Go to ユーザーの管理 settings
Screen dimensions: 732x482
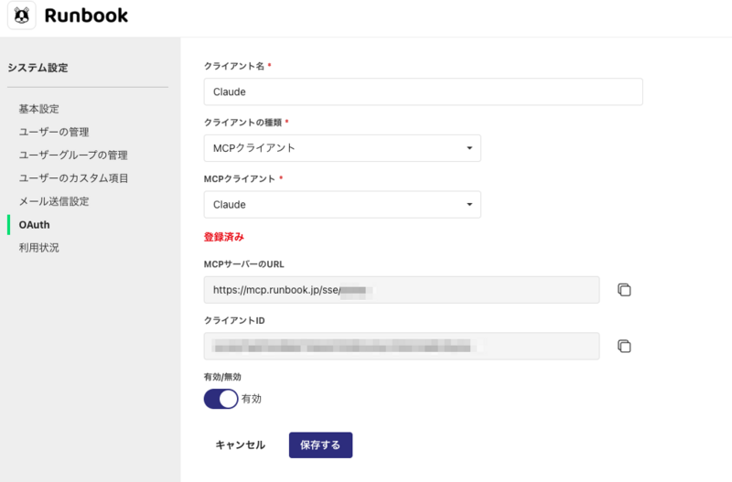click(x=53, y=132)
